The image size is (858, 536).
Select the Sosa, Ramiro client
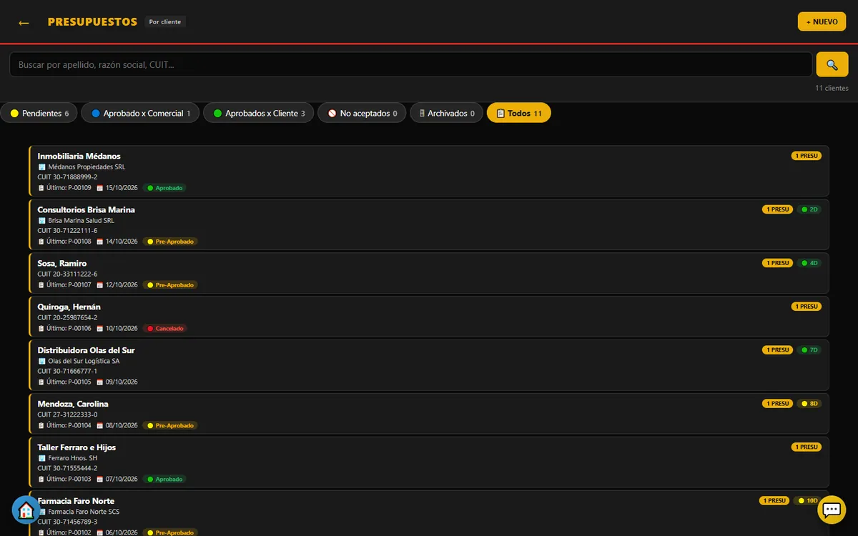429,274
